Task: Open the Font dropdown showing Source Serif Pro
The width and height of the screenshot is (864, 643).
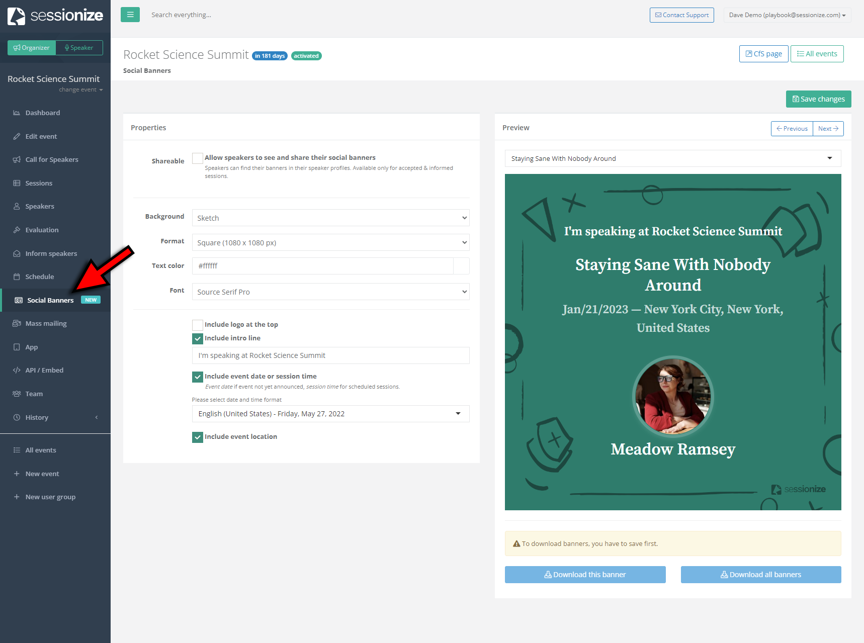Action: click(x=330, y=292)
